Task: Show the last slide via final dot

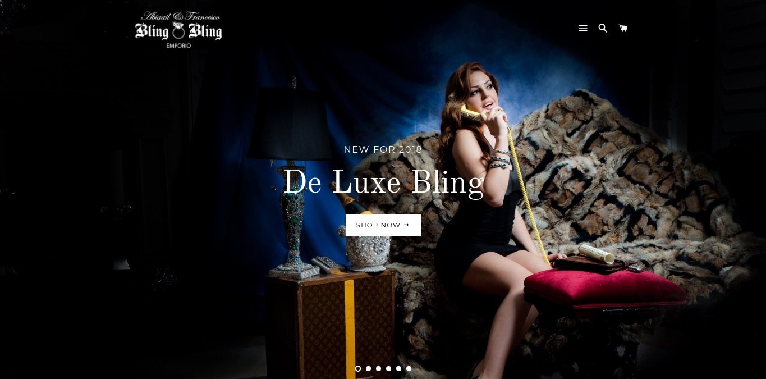Action: tap(409, 369)
